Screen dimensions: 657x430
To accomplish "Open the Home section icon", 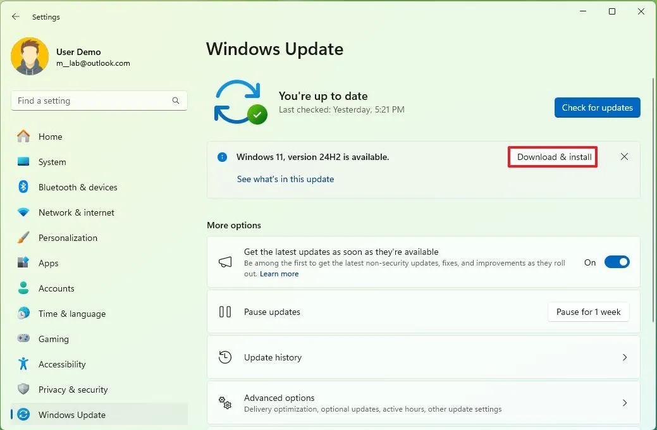I will point(23,137).
